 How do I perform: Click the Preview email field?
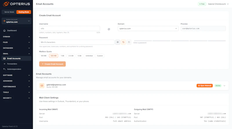pyautogui.click(x=203, y=28)
